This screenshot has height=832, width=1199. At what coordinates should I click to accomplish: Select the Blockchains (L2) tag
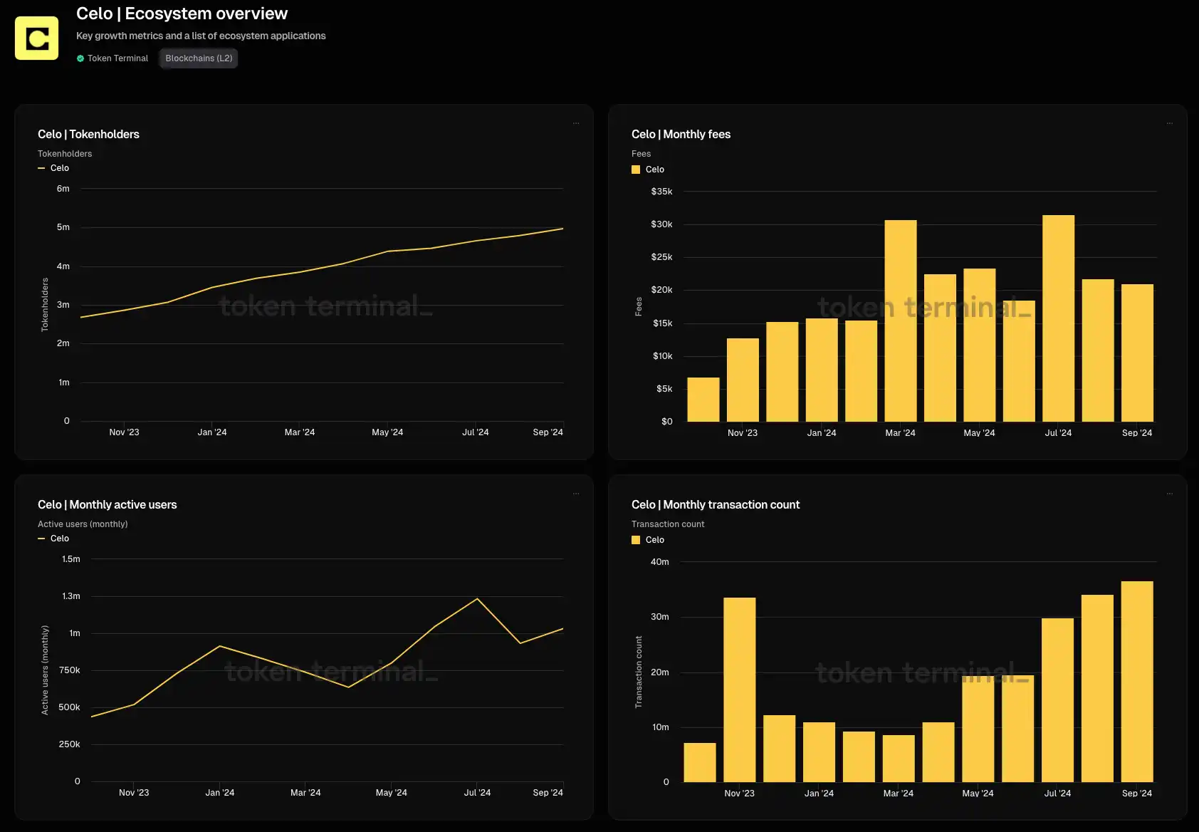pyautogui.click(x=199, y=58)
